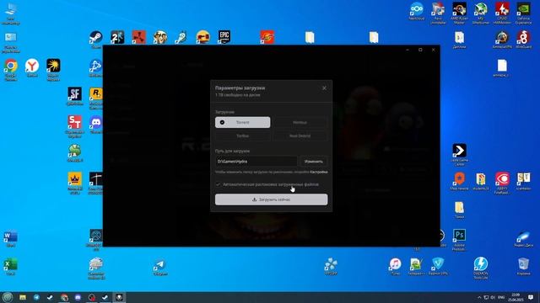Click the Загрузить сейчас download button
540x303 pixels.
272,199
